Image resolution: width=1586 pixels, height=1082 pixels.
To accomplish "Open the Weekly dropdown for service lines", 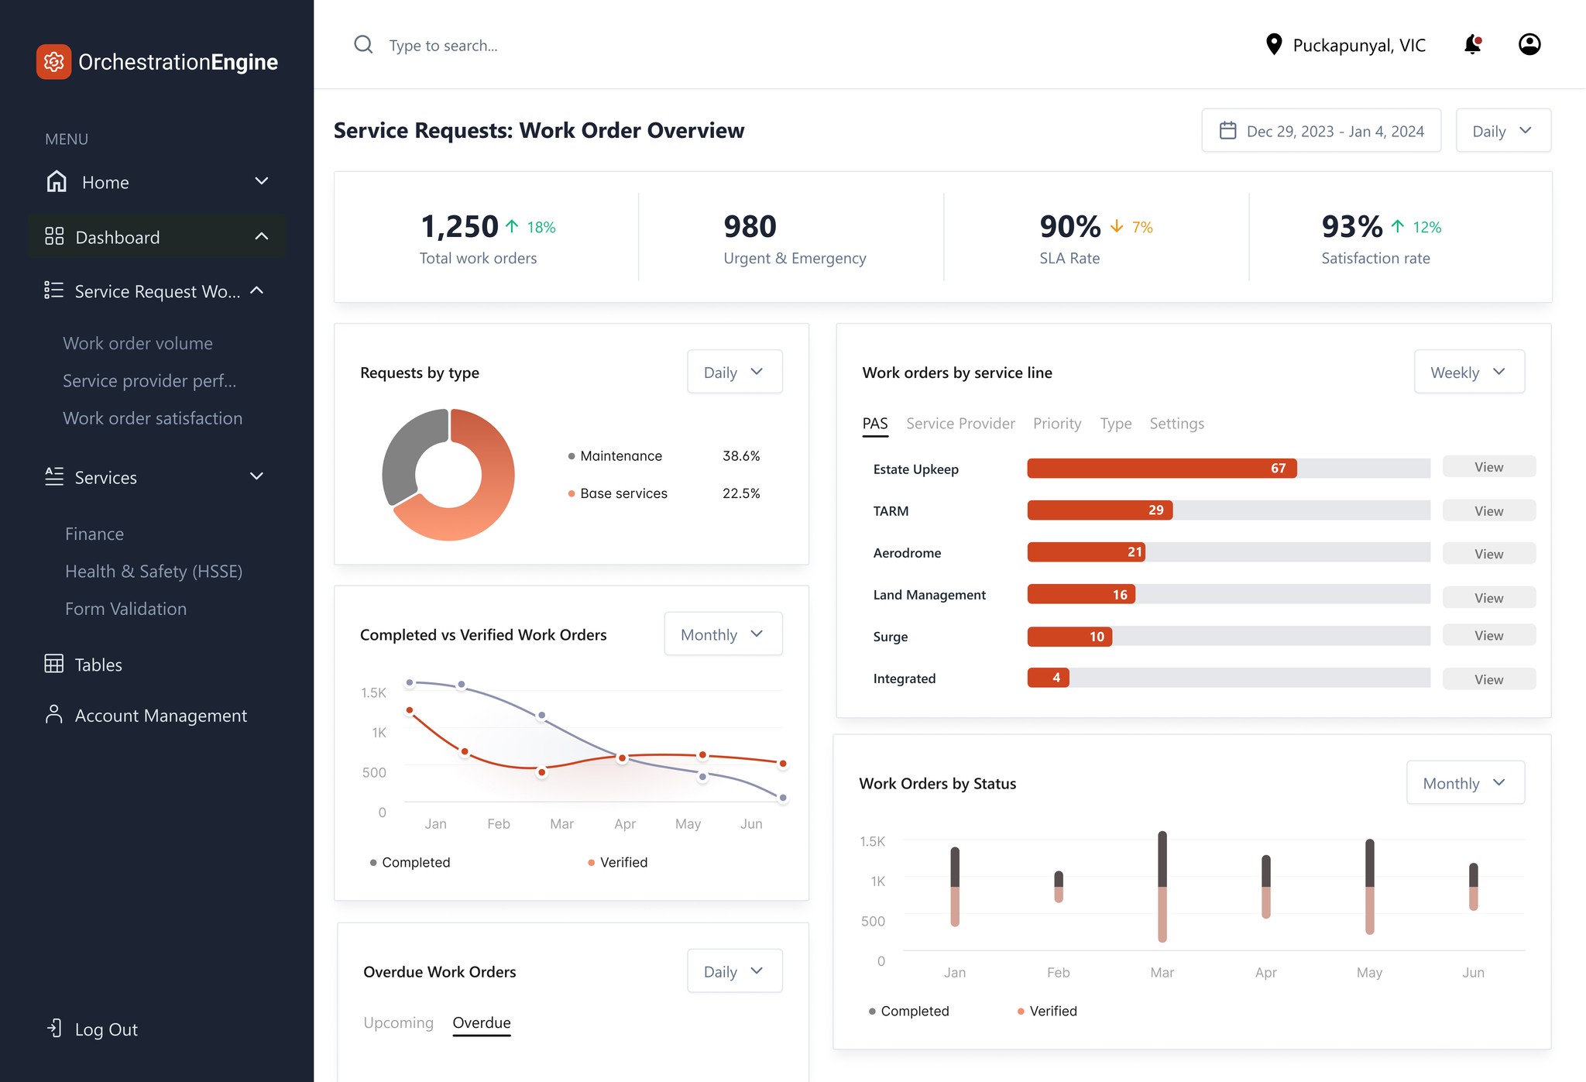I will pyautogui.click(x=1468, y=373).
